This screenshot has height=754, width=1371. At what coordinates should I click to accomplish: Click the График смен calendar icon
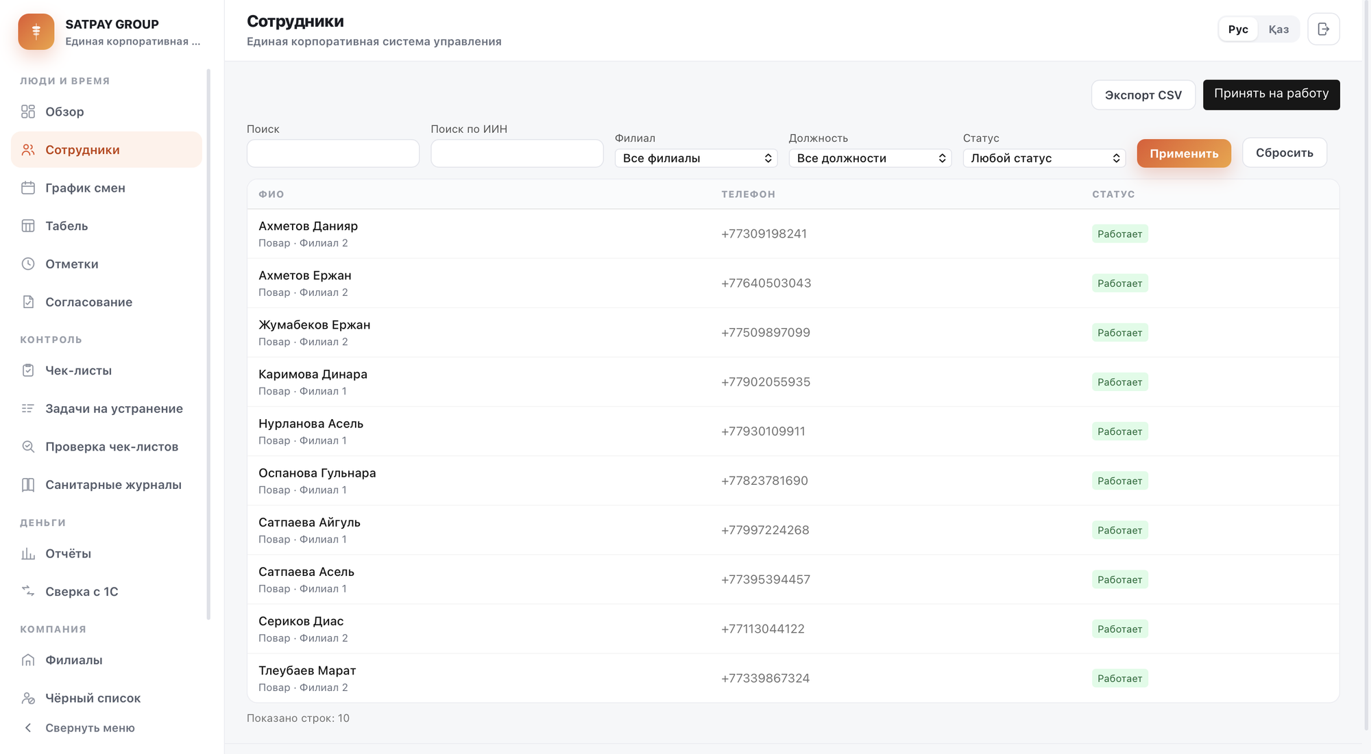coord(28,188)
